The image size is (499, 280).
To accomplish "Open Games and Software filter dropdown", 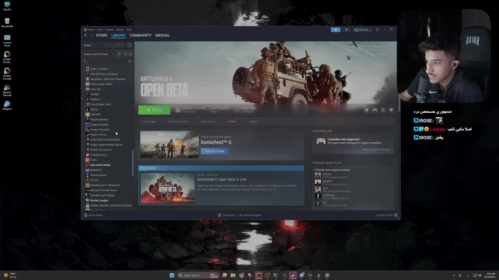I will click(x=99, y=54).
